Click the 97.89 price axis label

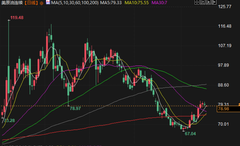click(x=223, y=65)
